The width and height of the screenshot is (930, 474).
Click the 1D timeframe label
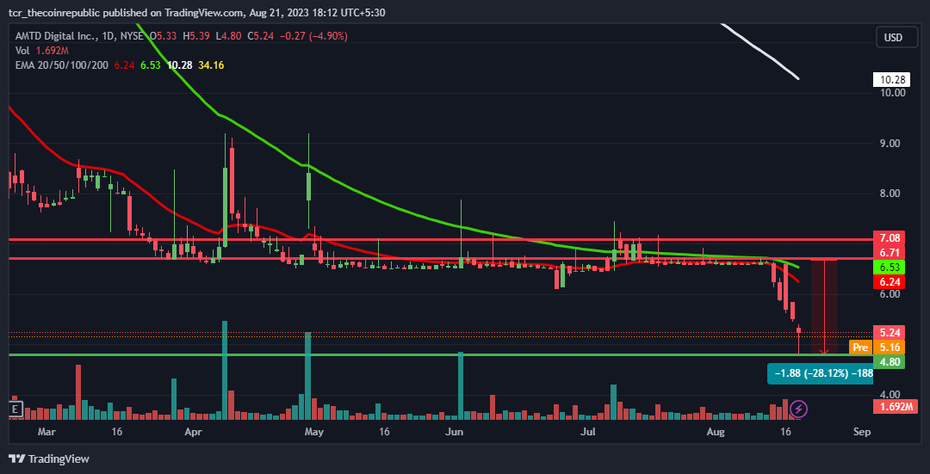point(106,36)
